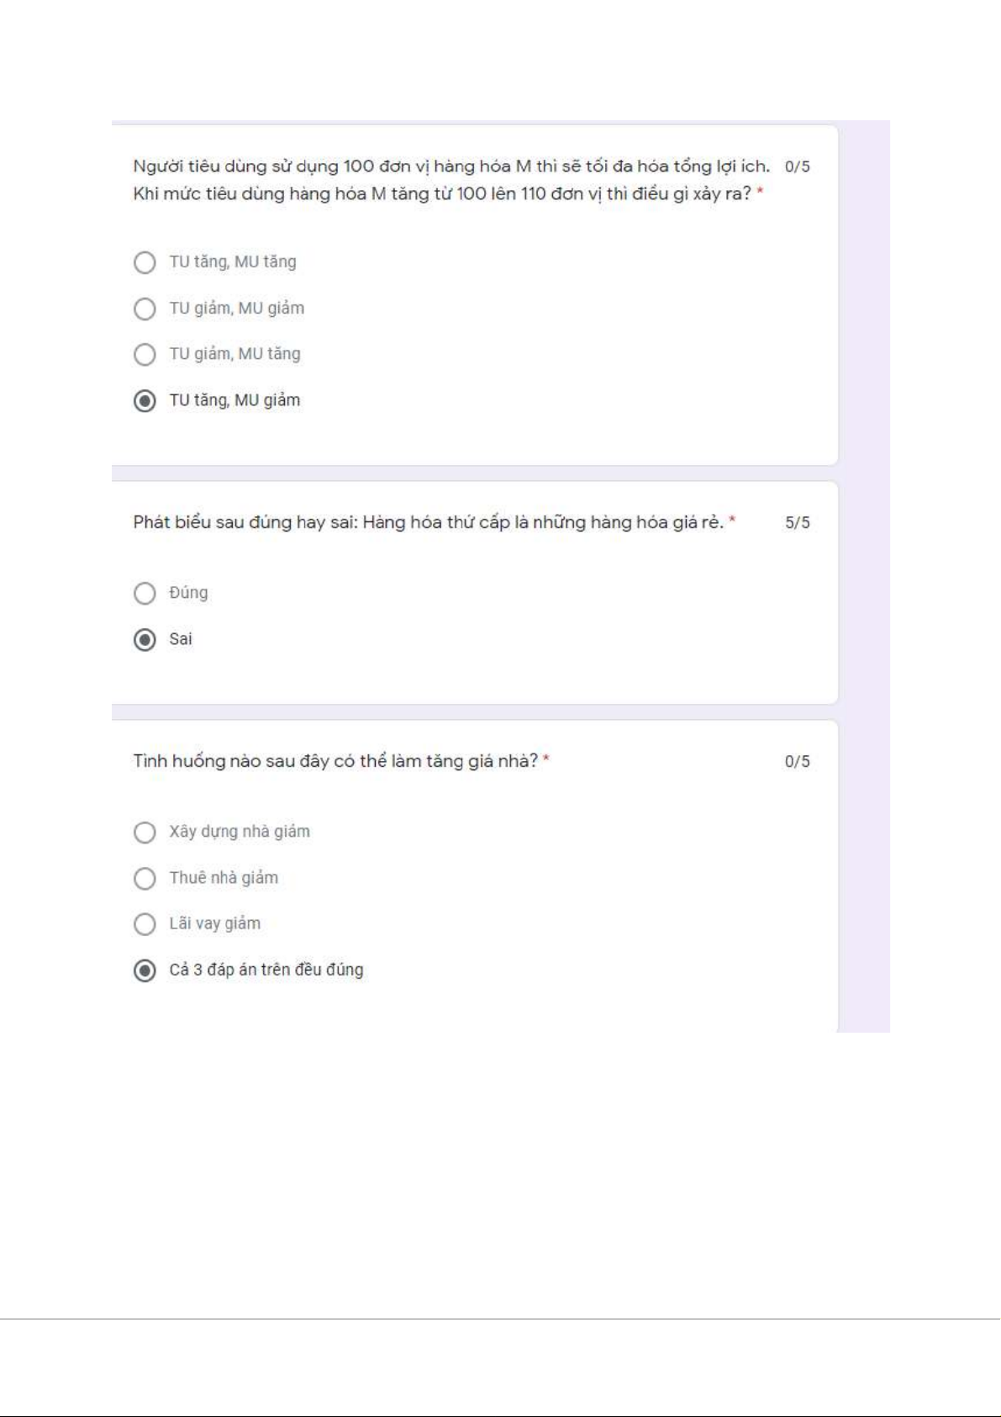This screenshot has width=1001, height=1417.
Task: Click the 'Lãi vay giảm' answer label text
Action: point(215,923)
